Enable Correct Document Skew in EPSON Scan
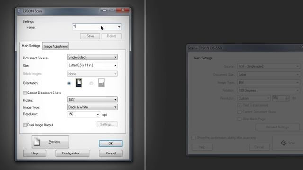303x170 pixels. coord(25,93)
